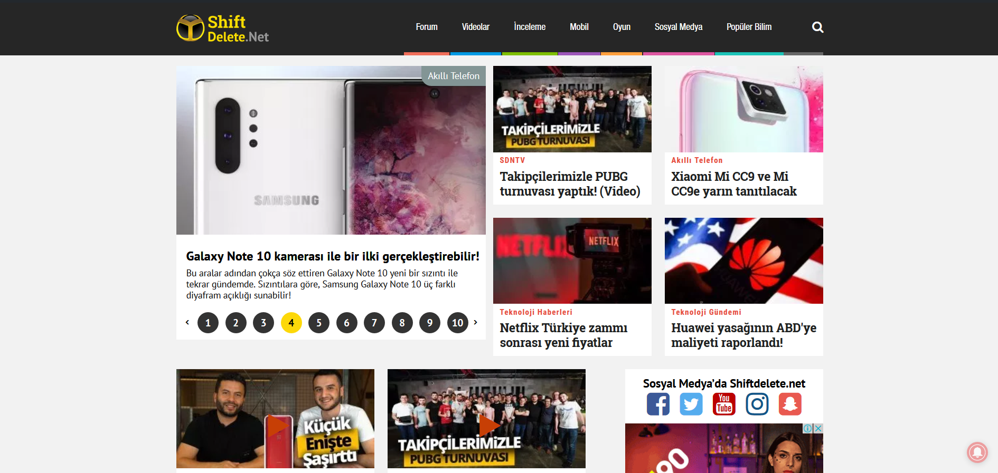Open the YouTube social icon
This screenshot has width=998, height=473.
[x=724, y=404]
